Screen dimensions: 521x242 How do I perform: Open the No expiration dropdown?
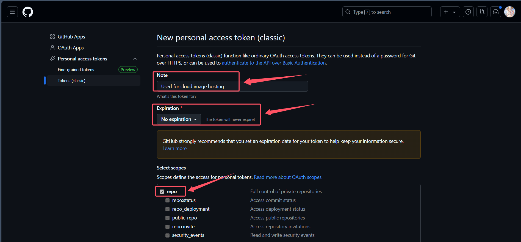pyautogui.click(x=179, y=119)
